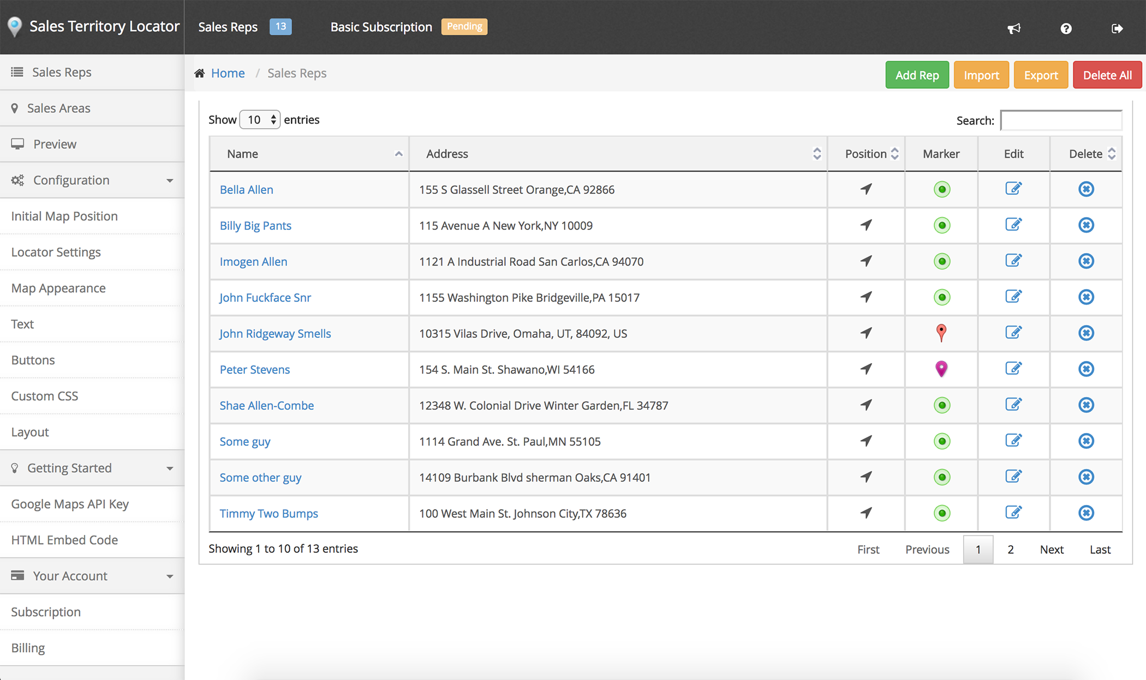Click green marker for Imogen Allen
Screen dimensions: 1146x680
click(941, 261)
